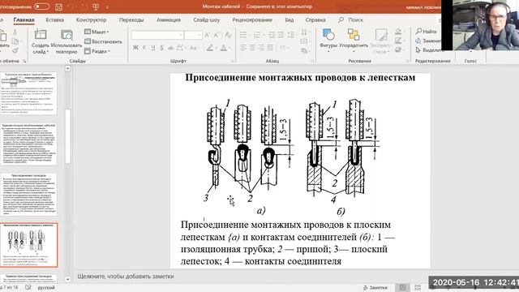Open the Раздел section dropdown
Screen dimensions: 519x292
[97, 51]
